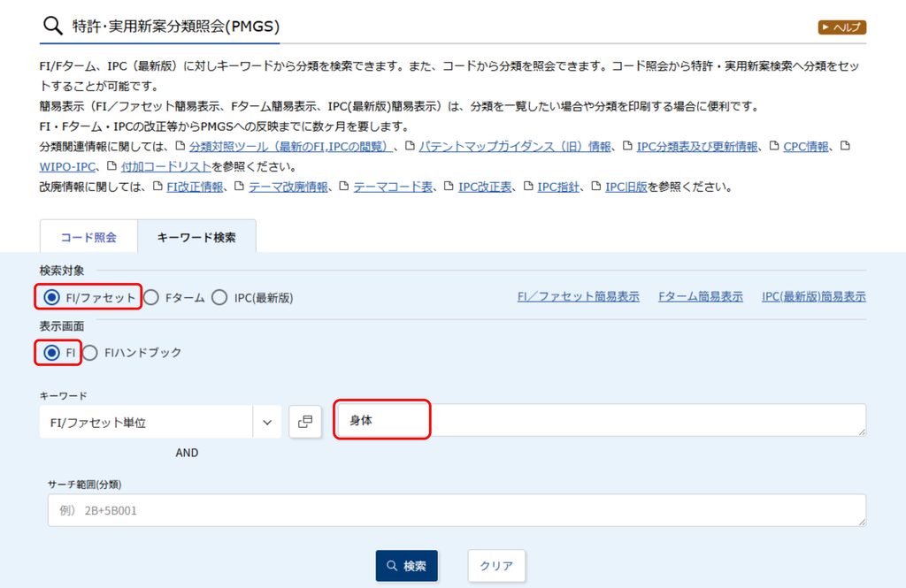Open the IPC指針 link
Viewport: 906px width, 588px height.
pyautogui.click(x=558, y=187)
